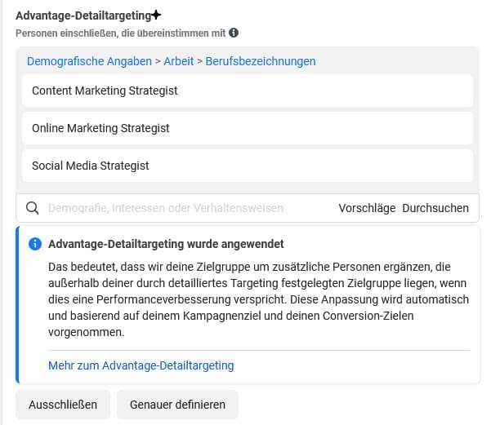Image resolution: width=491 pixels, height=425 pixels.
Task: Click the 'Personen einschließen, die übereinstimmen mit' label
Action: point(121,33)
